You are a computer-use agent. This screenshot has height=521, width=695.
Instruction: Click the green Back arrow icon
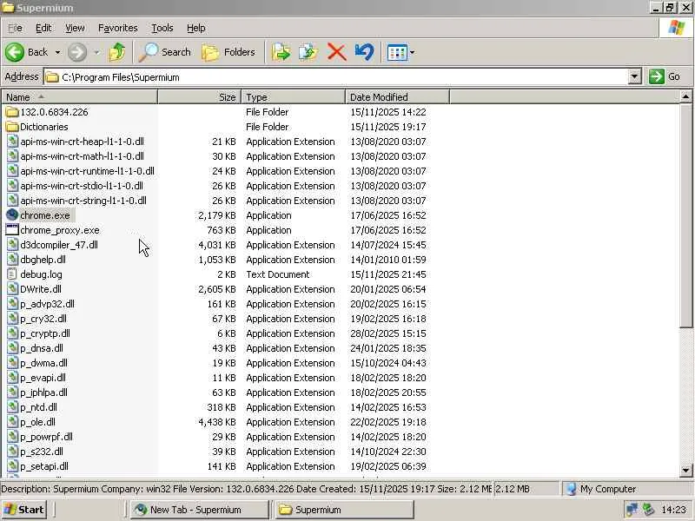click(15, 52)
